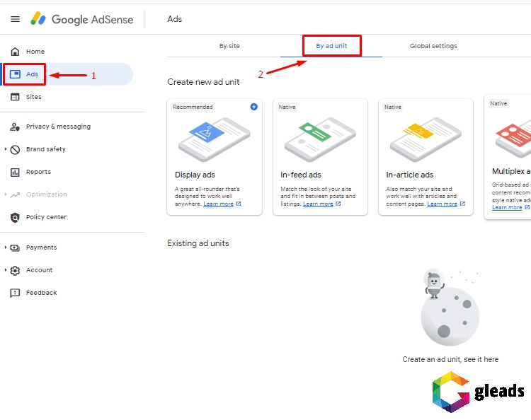Click the In-article ads phone illustration

click(x=426, y=139)
